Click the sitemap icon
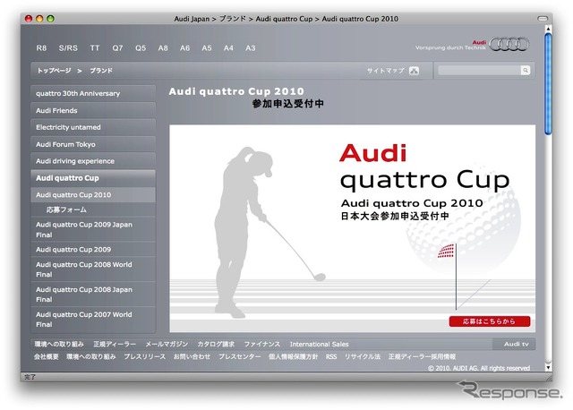This screenshot has height=410, width=573. point(414,71)
